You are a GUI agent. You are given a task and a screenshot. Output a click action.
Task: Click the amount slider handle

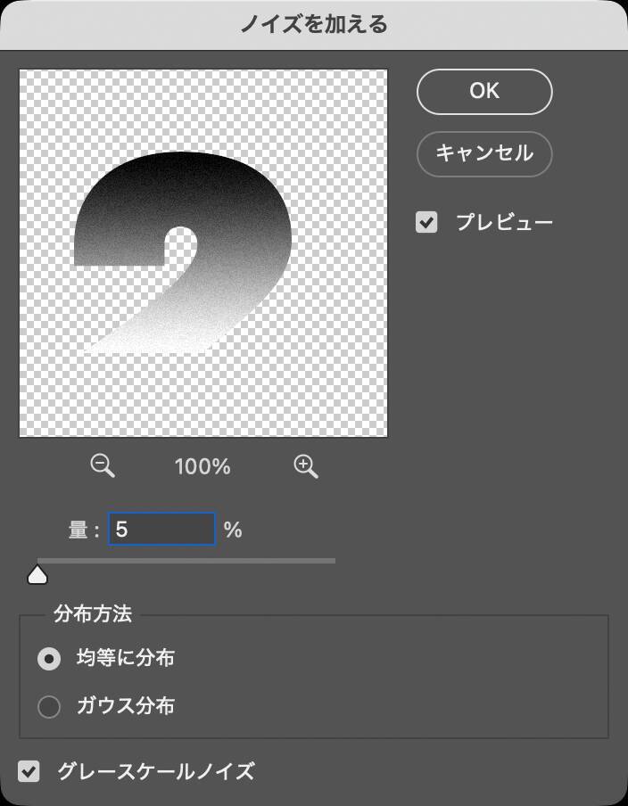click(x=37, y=575)
